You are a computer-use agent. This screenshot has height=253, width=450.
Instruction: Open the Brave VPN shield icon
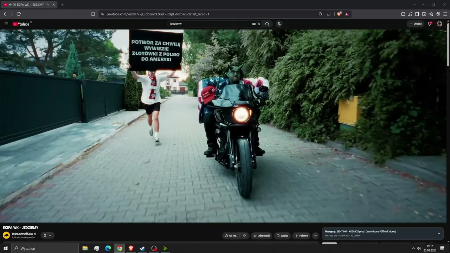coord(438,14)
